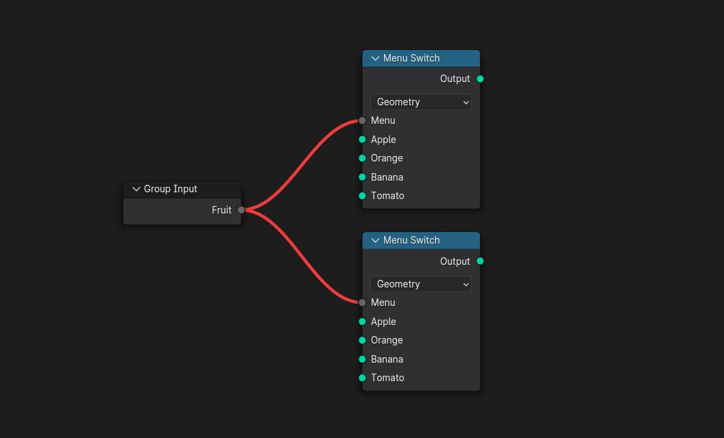724x438 pixels.
Task: Click the Fruit label in Group Input
Action: (x=221, y=210)
